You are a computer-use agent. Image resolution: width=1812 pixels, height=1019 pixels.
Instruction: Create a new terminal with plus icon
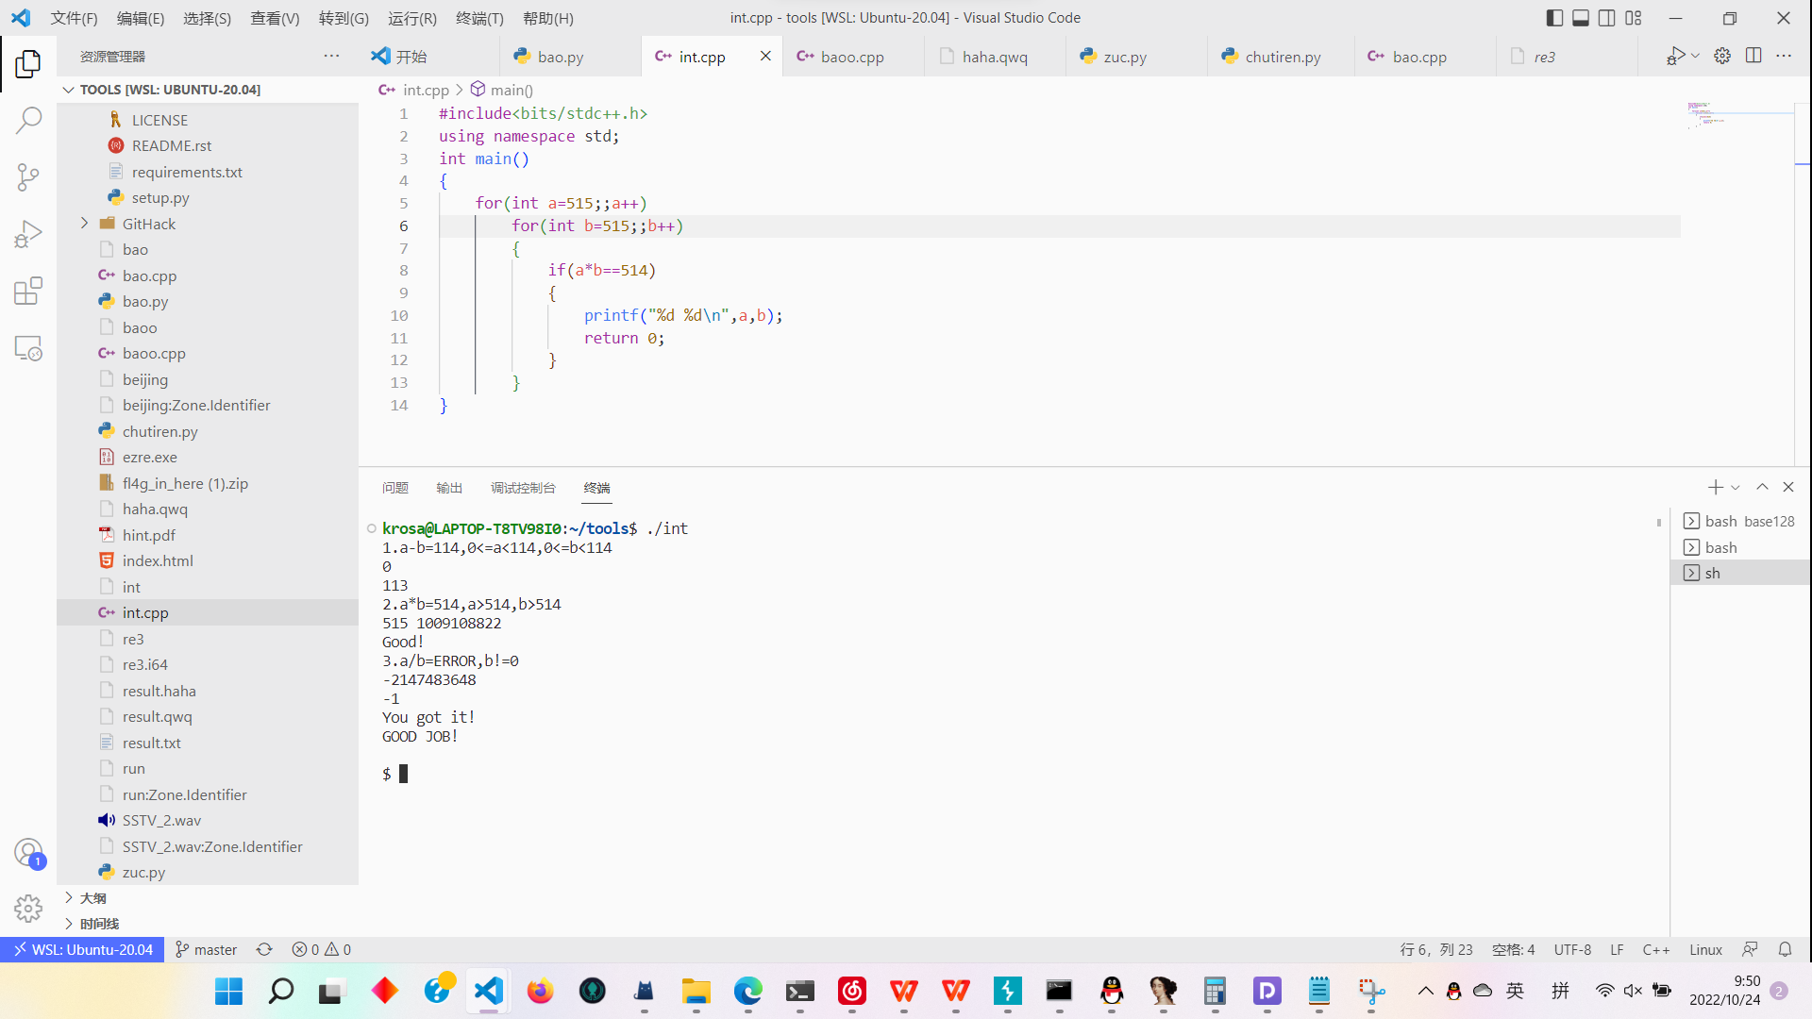(1715, 487)
